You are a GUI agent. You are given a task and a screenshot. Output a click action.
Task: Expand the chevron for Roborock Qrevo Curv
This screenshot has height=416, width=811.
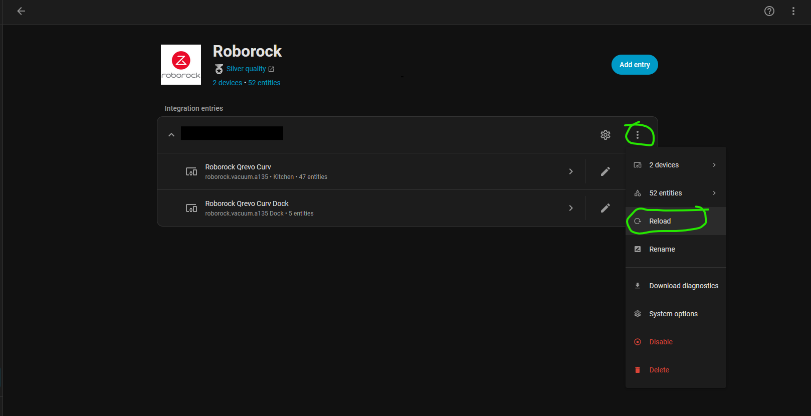571,171
